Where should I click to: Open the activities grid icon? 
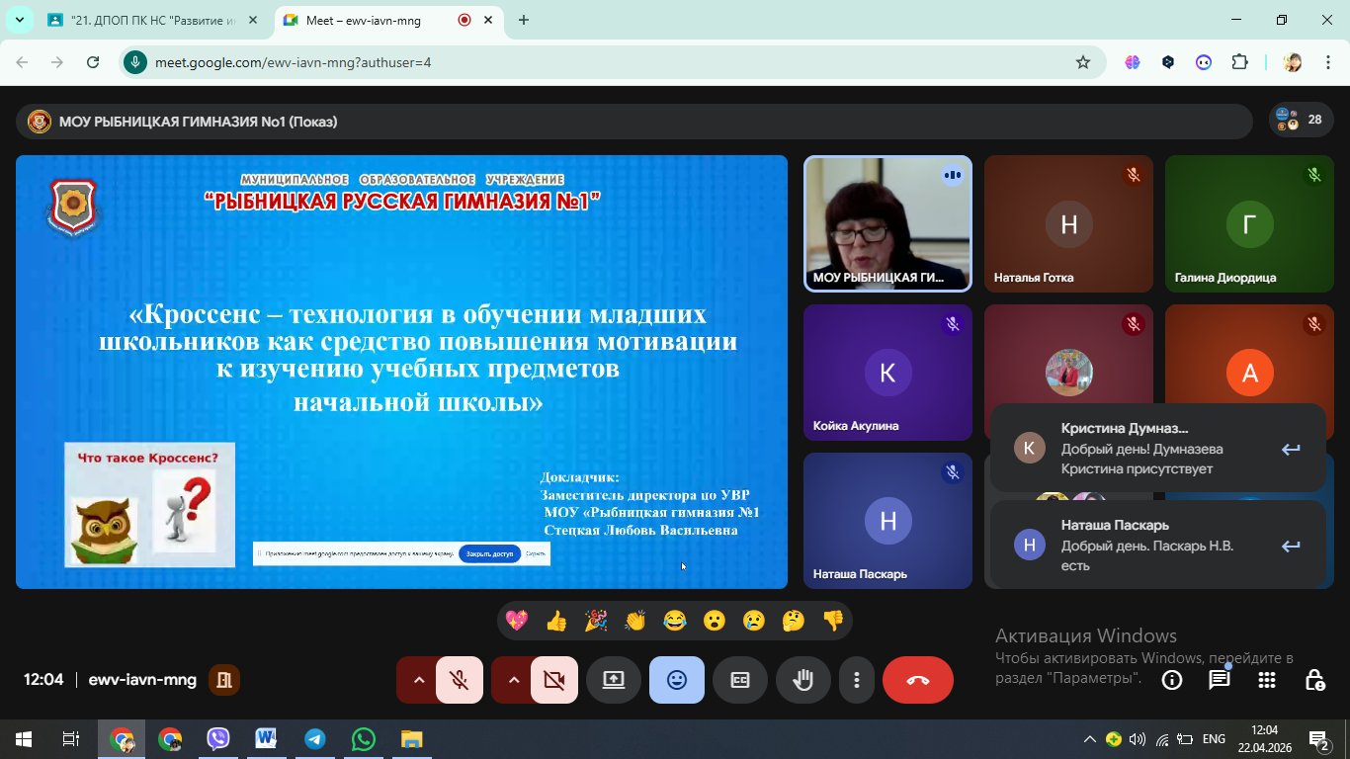pos(1267,680)
